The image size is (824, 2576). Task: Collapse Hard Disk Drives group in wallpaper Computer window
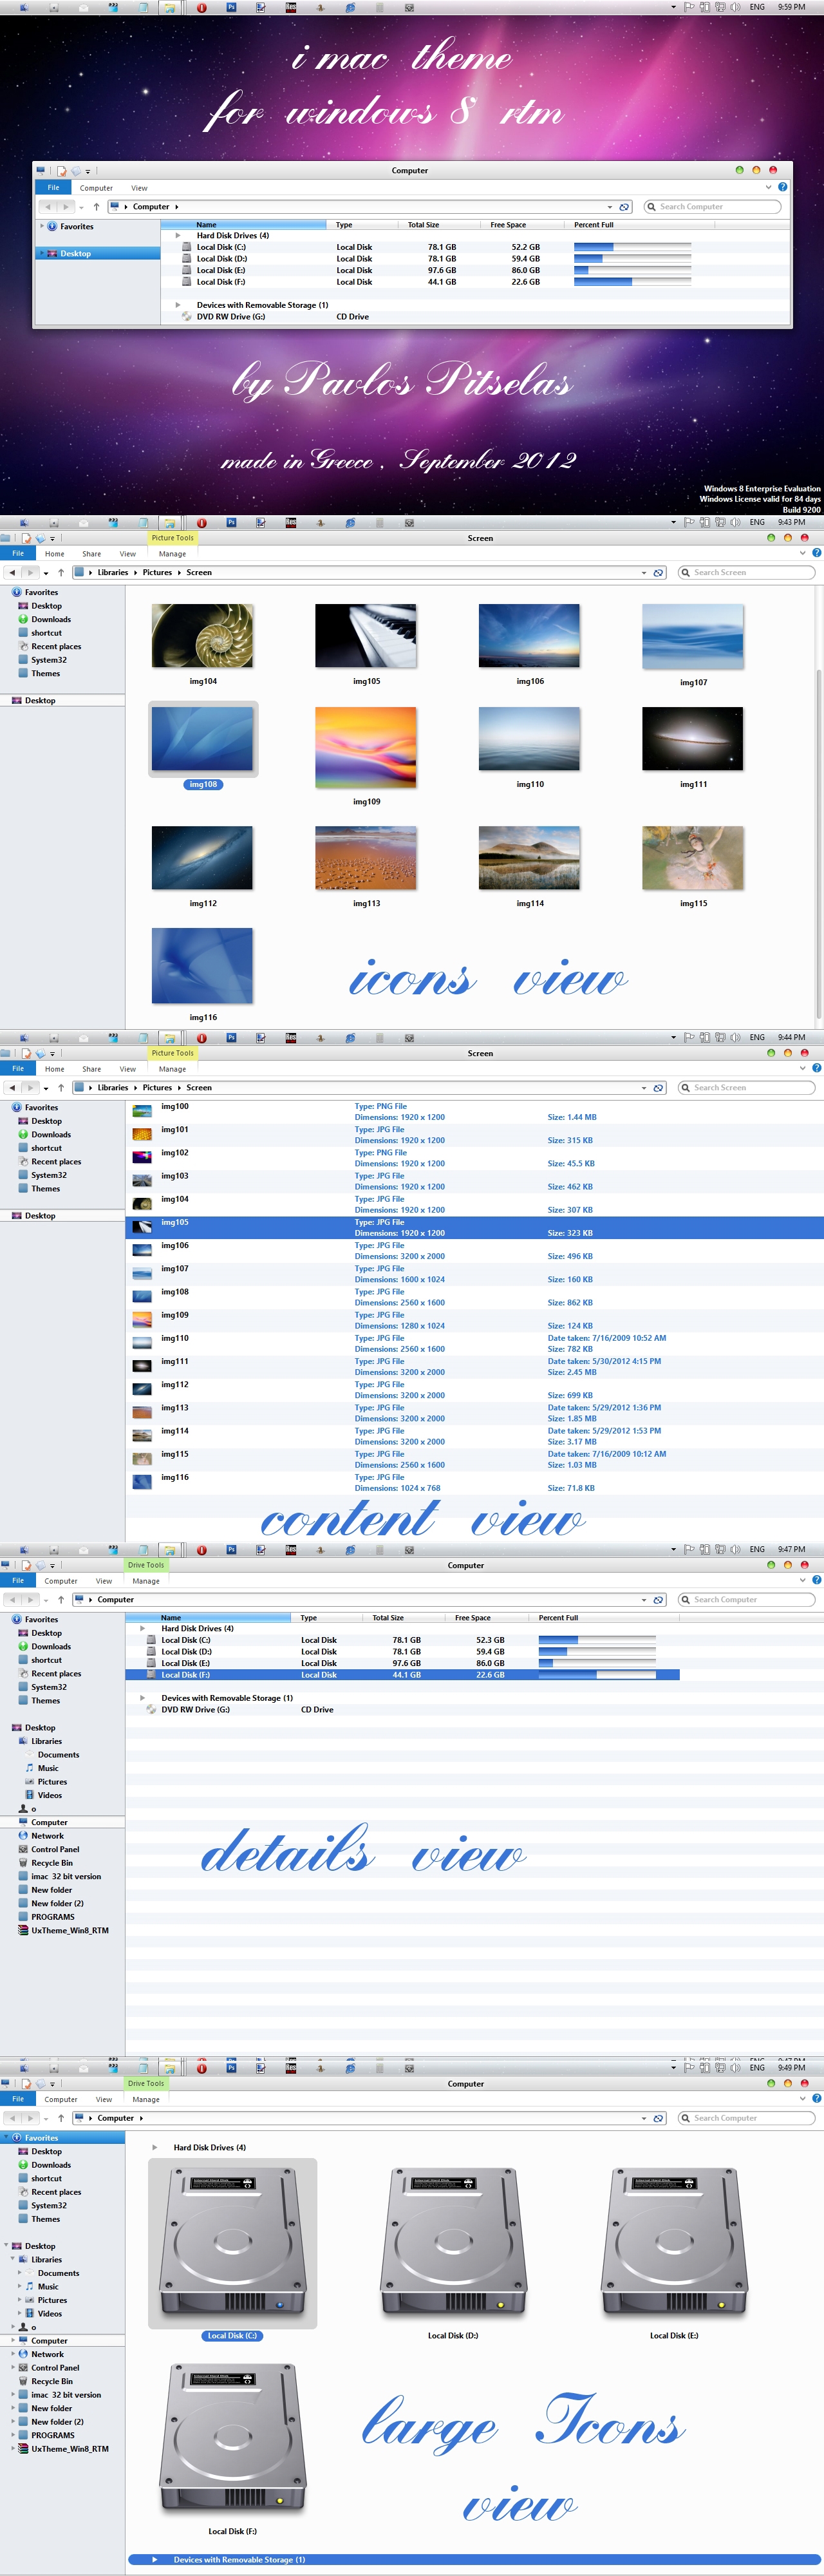[178, 236]
